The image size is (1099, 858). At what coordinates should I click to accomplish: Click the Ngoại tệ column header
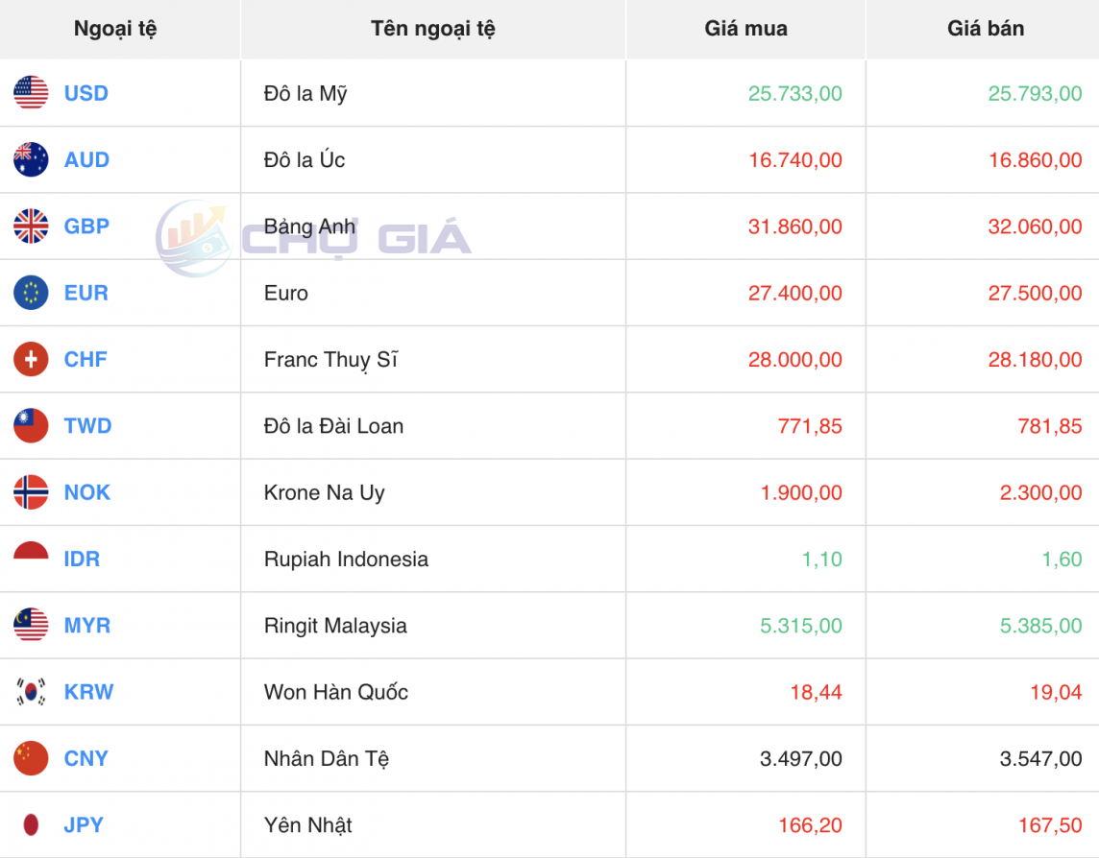coord(117,28)
